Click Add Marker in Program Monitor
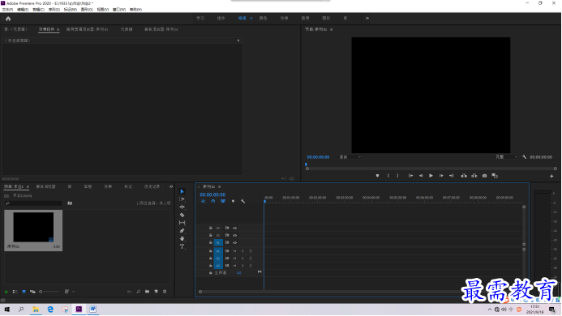 coord(377,176)
